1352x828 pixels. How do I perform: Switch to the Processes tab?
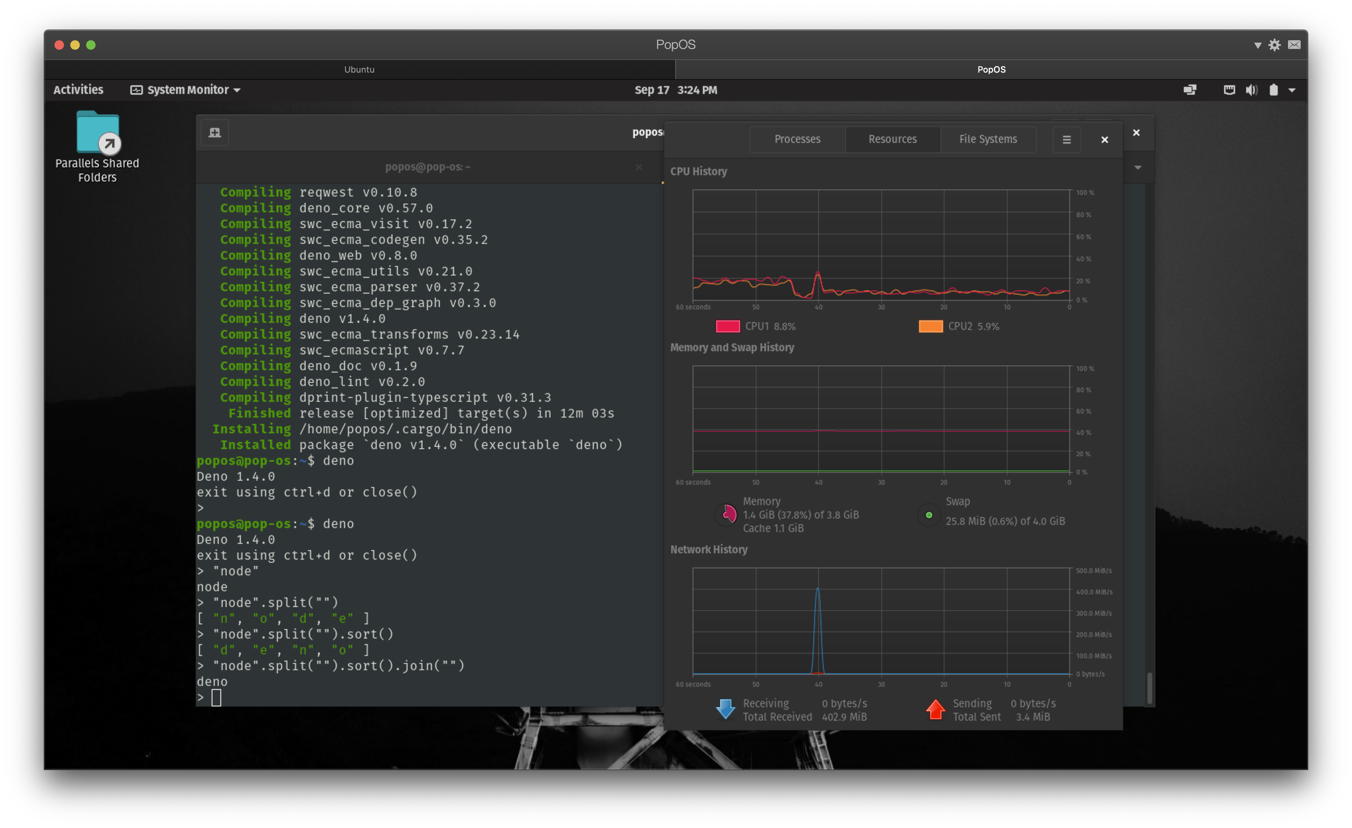tap(797, 139)
